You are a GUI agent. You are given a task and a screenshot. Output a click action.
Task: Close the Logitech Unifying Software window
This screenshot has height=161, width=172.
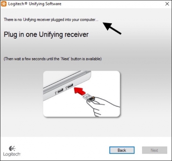click(167, 4)
